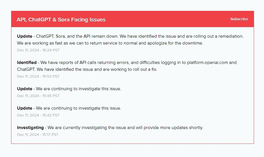Image resolution: width=264 pixels, height=157 pixels.
Task: Click the 'We are working as fast as we can' line
Action: [x=110, y=43]
